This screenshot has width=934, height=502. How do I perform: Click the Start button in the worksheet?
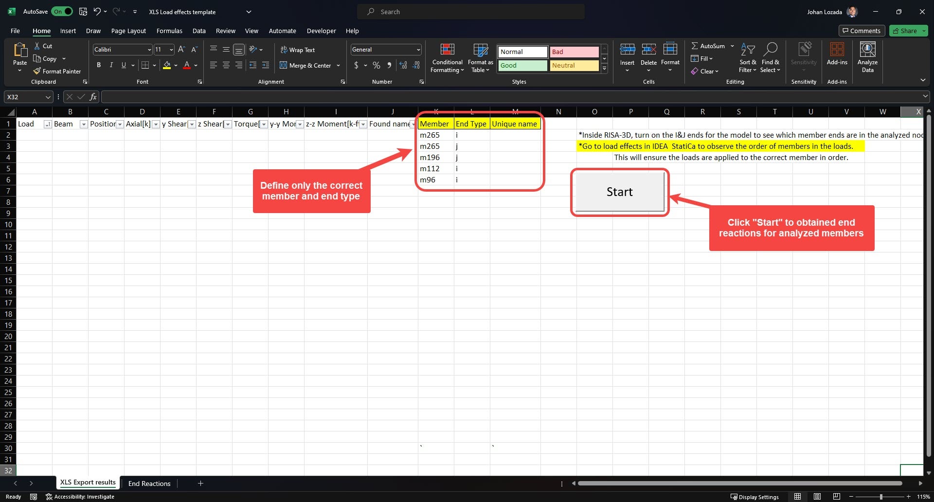[x=619, y=192]
